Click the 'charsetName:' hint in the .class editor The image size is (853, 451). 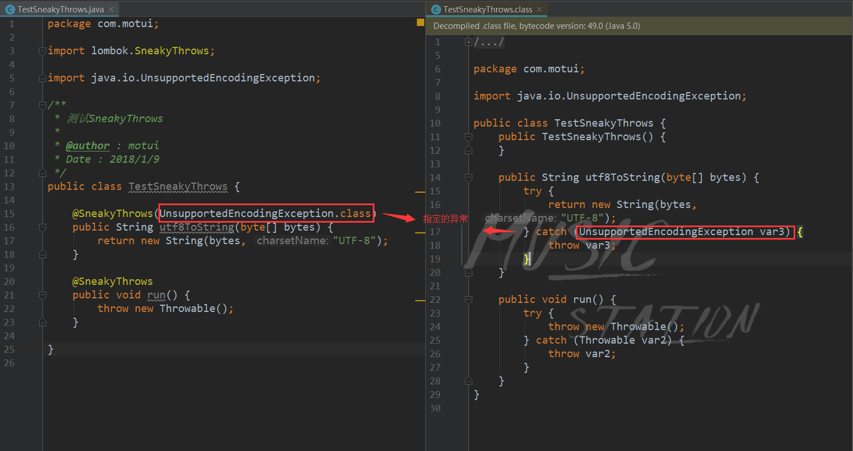[521, 218]
